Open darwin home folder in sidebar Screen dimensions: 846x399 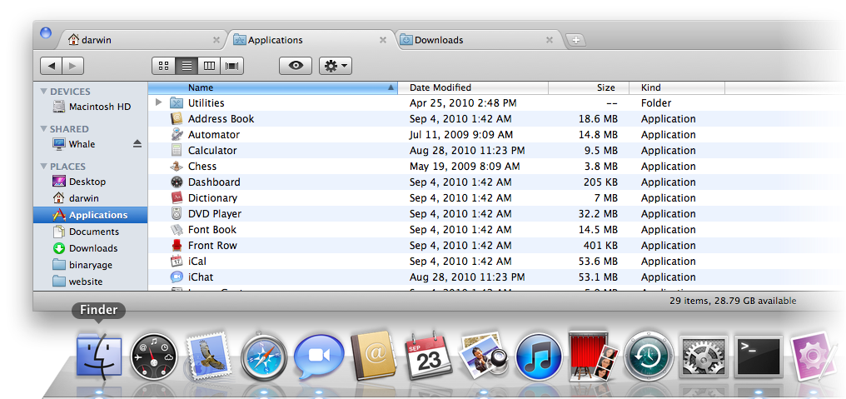tap(91, 198)
